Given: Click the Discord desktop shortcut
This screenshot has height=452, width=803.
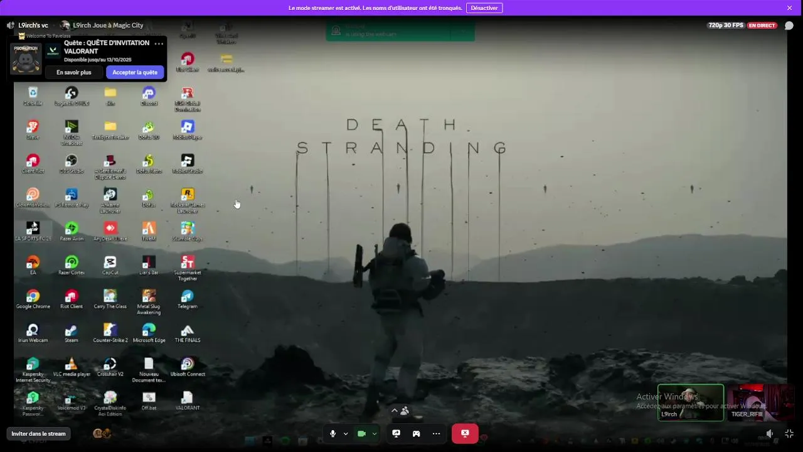Looking at the screenshot, I should coord(149,96).
